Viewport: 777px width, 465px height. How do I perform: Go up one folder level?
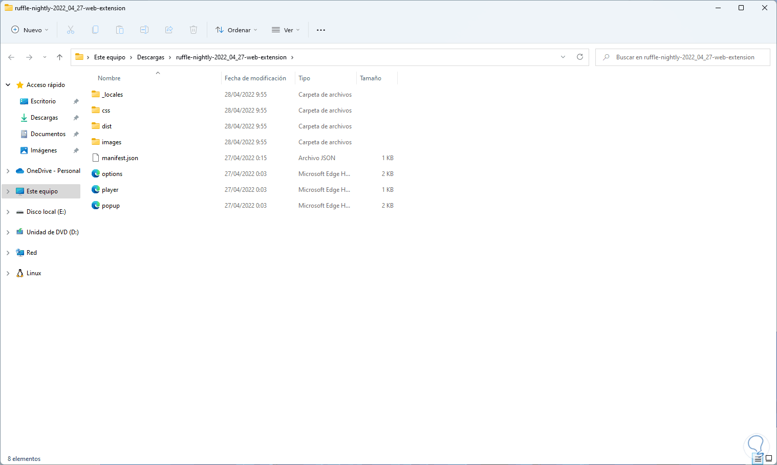click(60, 57)
